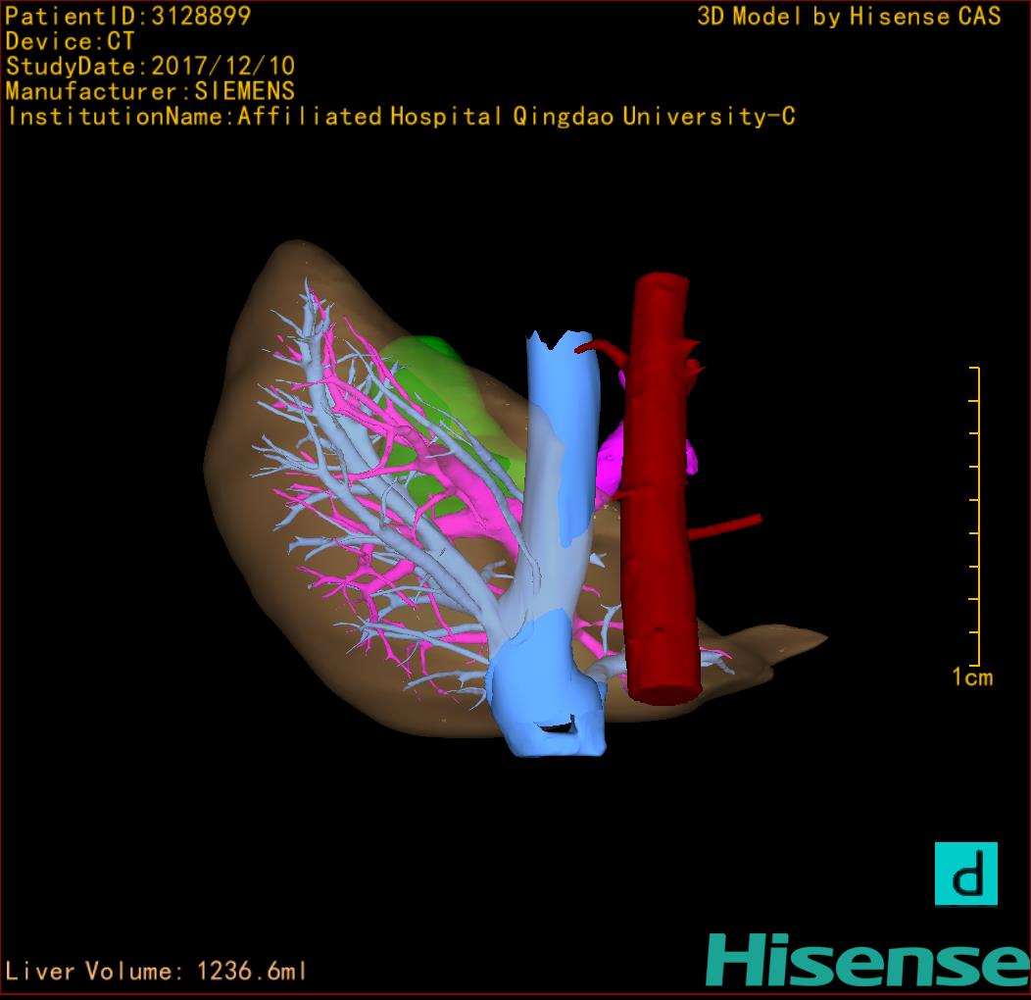Click the InstitutionName text line
Viewport: 1031px width, 1000px height.
pos(400,117)
